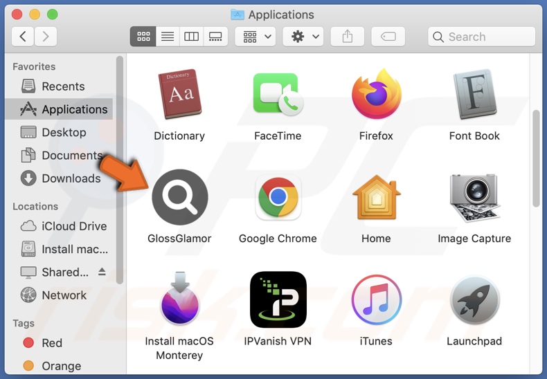Switch to icon view
This screenshot has height=379, width=547.
pyautogui.click(x=143, y=36)
